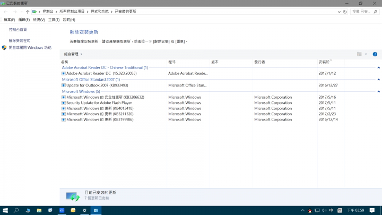
Task: Open the view options dropdown arrow
Action: [x=366, y=54]
